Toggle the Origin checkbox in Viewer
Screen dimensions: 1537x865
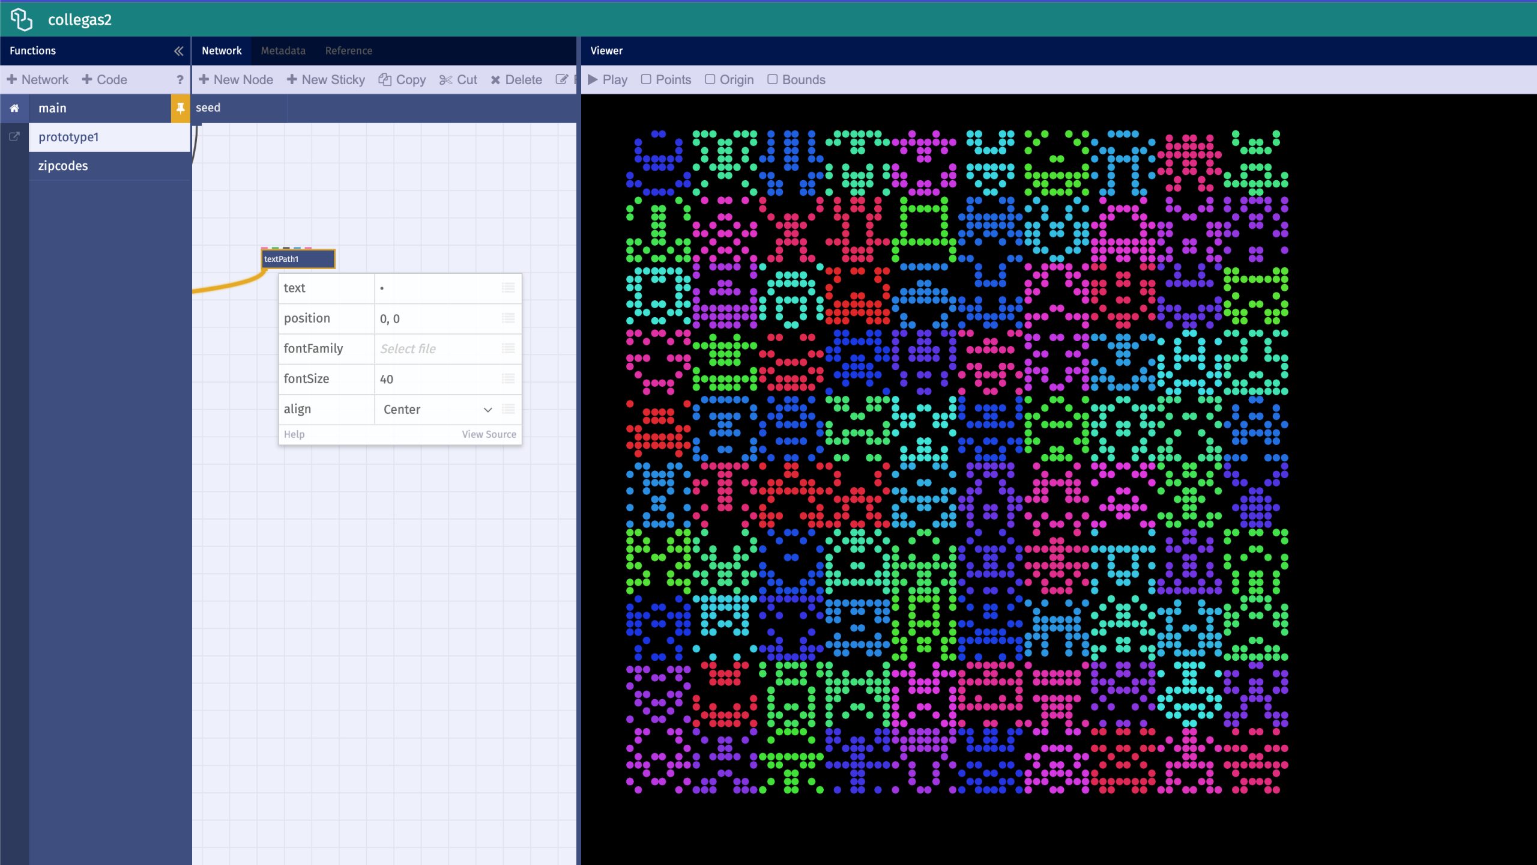point(710,79)
